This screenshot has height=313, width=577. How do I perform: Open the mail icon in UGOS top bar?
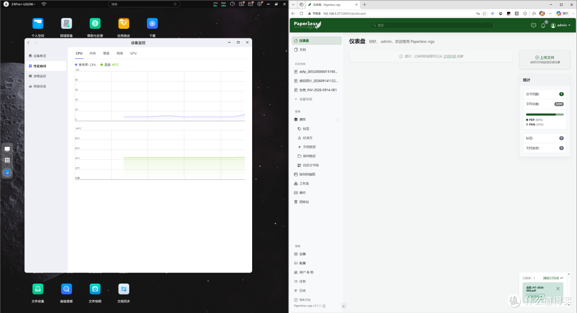[x=251, y=4]
